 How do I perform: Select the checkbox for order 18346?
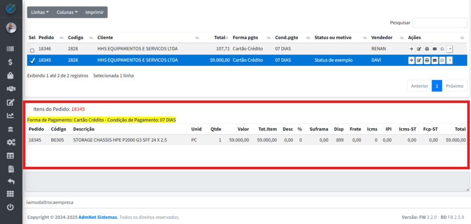click(x=32, y=50)
